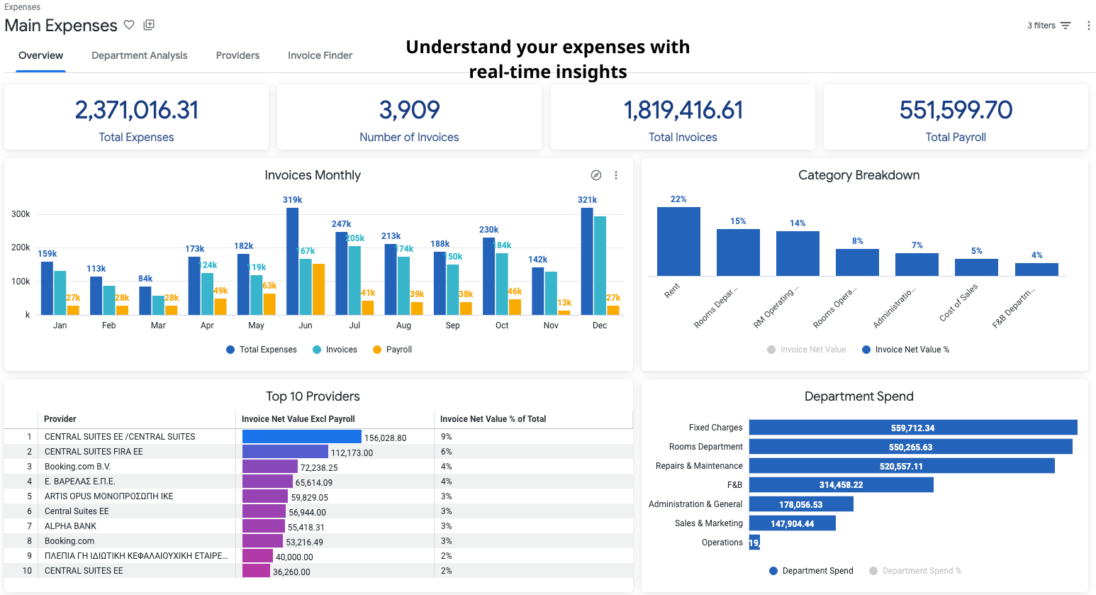
Task: Click the Total Expenses legend marker icon
Action: click(230, 349)
